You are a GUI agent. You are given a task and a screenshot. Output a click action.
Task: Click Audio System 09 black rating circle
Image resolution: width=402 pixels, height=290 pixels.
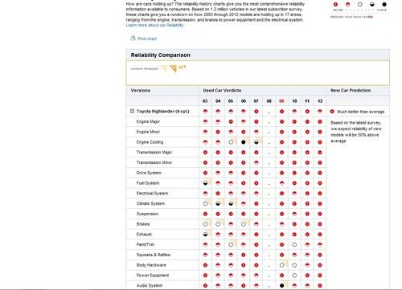pos(281,285)
